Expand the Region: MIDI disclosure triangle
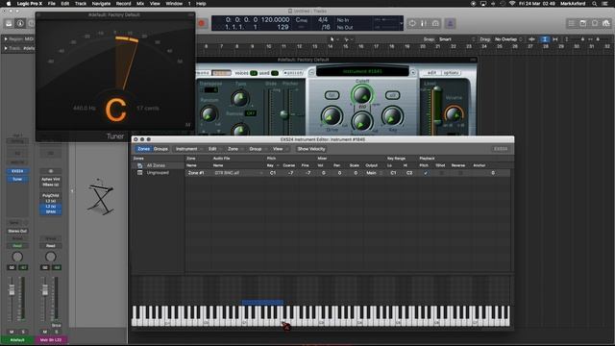The width and height of the screenshot is (615, 346). coord(6,39)
